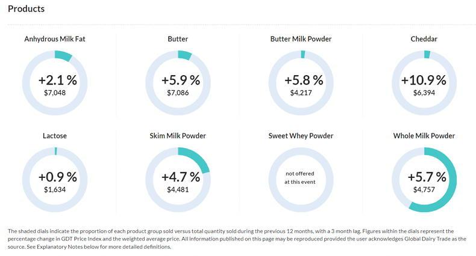Click the Products section heading

[x=26, y=9]
